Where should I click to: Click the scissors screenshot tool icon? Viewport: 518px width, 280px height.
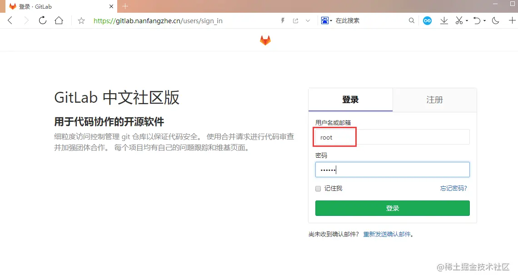(459, 20)
